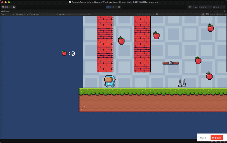Open the Undo History icon
Viewport: 227px width, 143px height.
tap(190, 7)
